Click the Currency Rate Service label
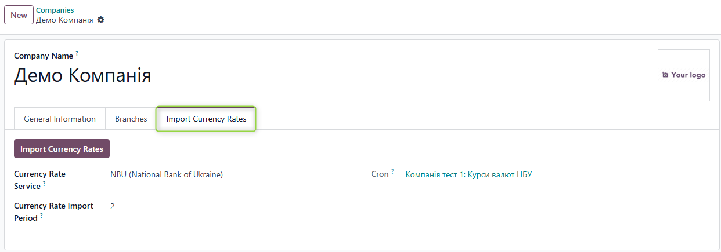The height and width of the screenshot is (252, 721). coord(39,174)
